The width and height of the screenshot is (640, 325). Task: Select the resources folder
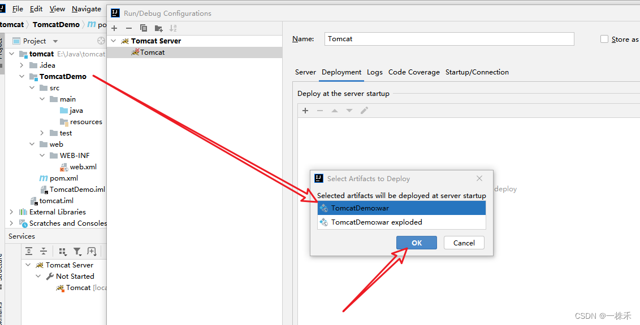(86, 122)
